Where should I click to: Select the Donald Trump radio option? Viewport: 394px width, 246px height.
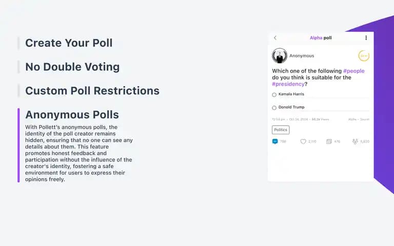tap(274, 108)
